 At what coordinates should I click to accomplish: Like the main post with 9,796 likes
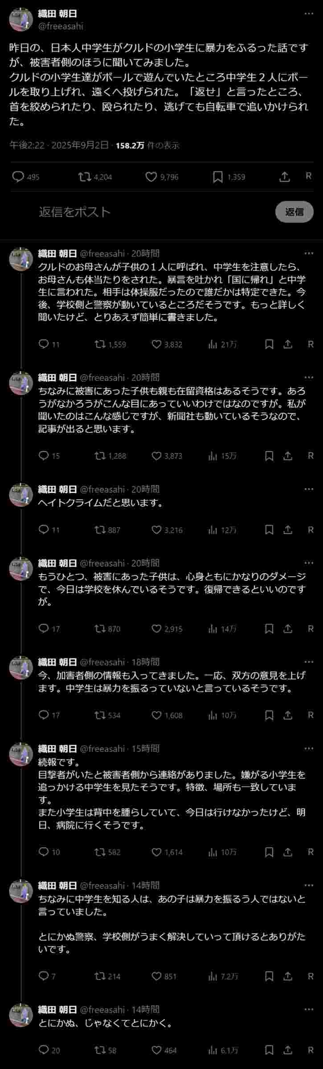[151, 177]
